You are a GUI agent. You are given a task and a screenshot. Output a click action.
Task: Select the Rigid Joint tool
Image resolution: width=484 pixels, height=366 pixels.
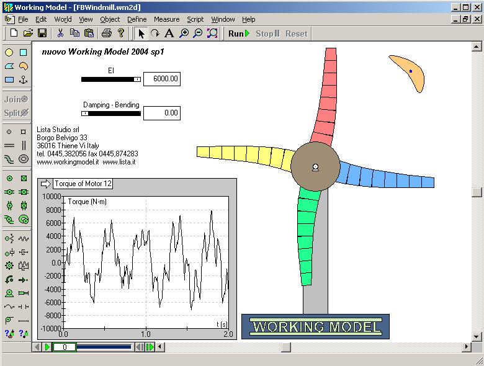click(x=24, y=179)
